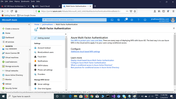This screenshot has height=99, width=176.
Task: Click Create a resource
Action: click(12, 29)
